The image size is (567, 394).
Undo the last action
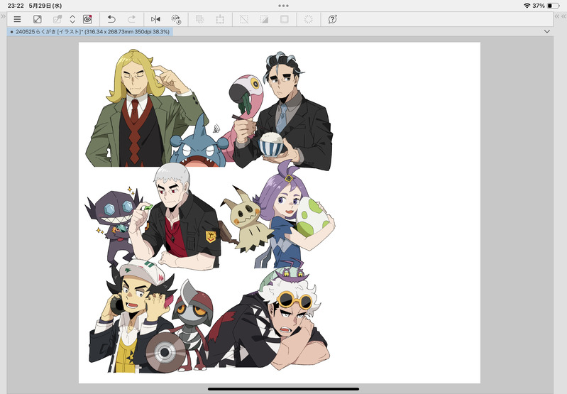pyautogui.click(x=111, y=19)
